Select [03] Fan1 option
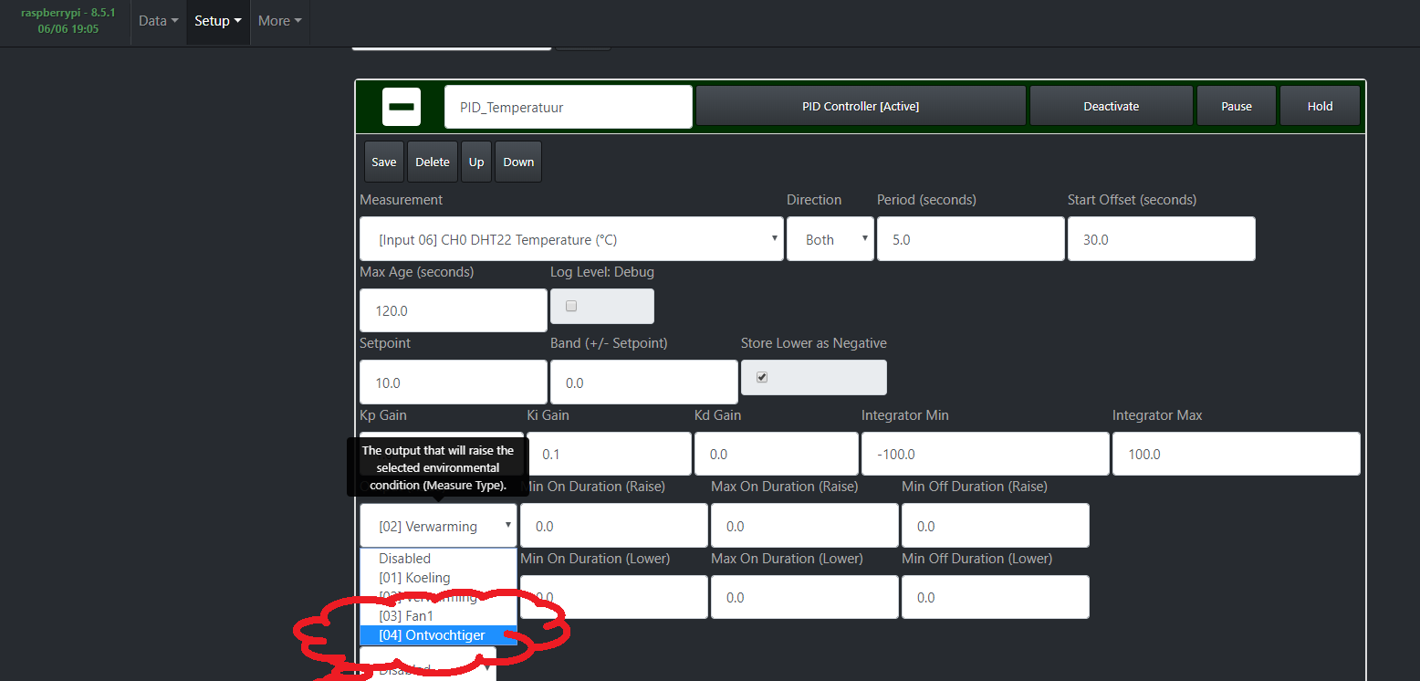The width and height of the screenshot is (1420, 681). (438, 616)
